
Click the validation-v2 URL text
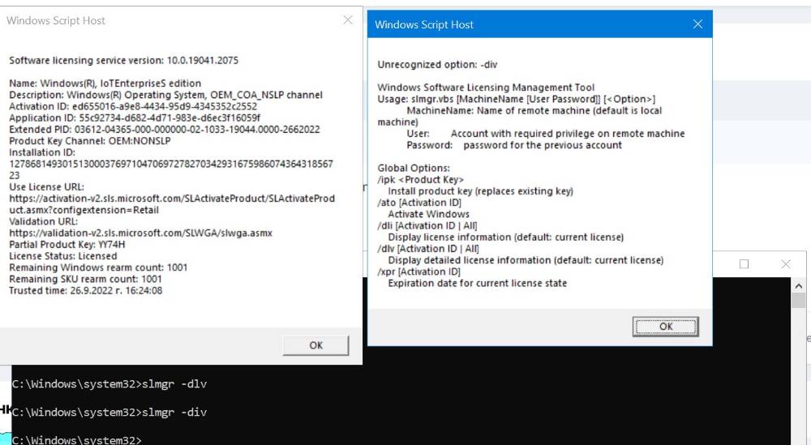(x=140, y=233)
